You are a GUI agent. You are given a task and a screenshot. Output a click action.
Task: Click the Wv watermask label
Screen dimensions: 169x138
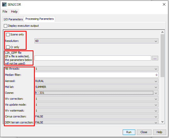tap(15, 111)
